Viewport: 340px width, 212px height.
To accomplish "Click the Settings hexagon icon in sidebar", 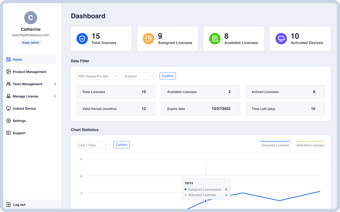I will pyautogui.click(x=8, y=121).
